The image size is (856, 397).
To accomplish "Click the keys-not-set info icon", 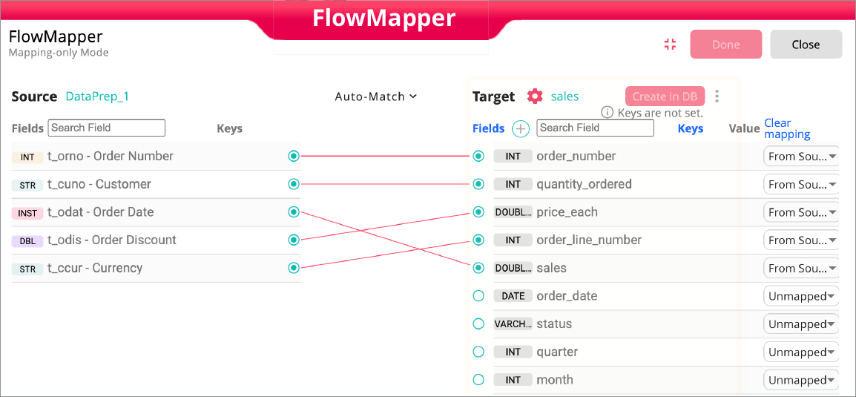I will pos(607,113).
